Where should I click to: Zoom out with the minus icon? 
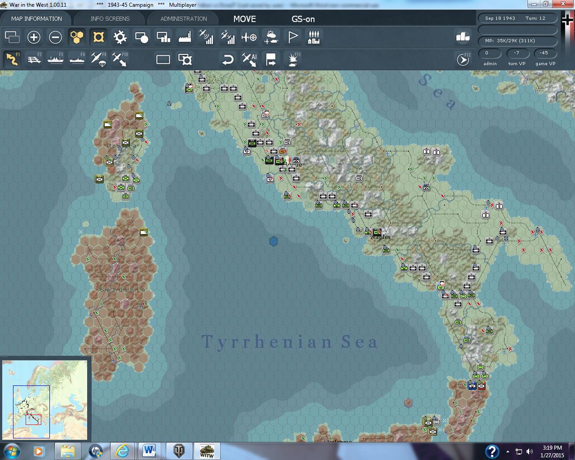[x=55, y=37]
